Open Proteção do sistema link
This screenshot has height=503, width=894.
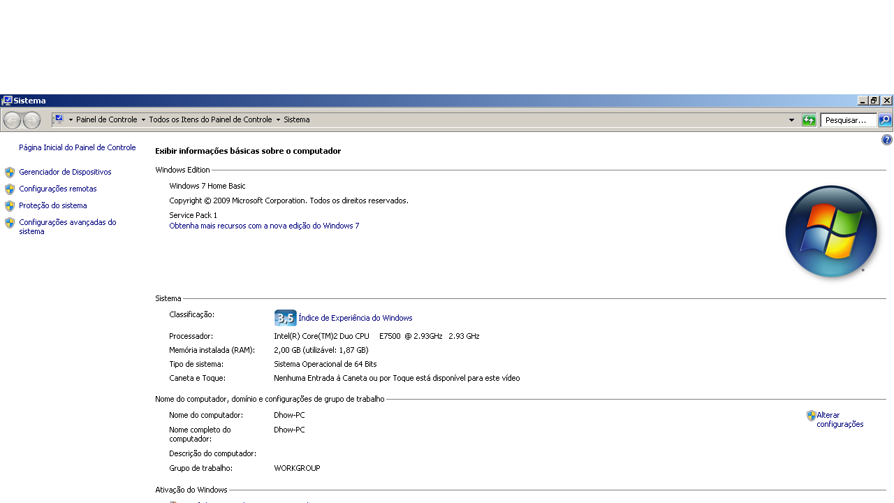pyautogui.click(x=53, y=205)
